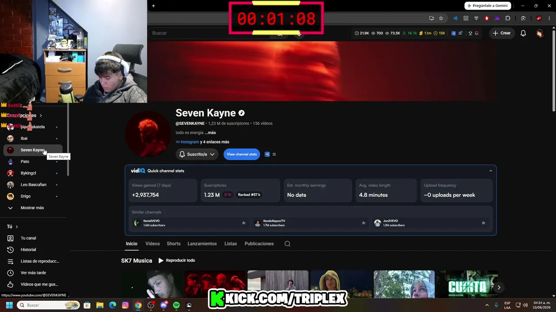Viewport: 556px width, 312px height.
Task: Expand channel description with …más
Action: pyautogui.click(x=210, y=133)
